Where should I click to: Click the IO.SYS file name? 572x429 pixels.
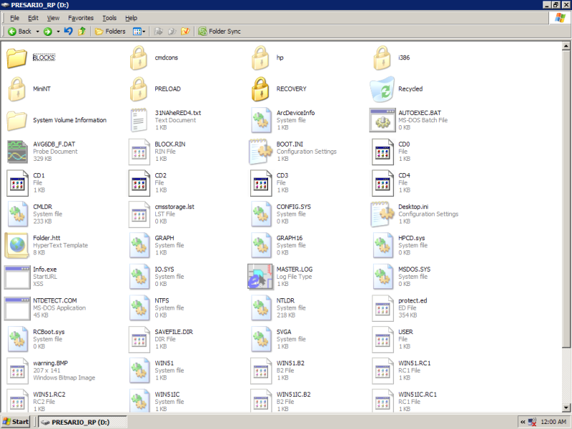coord(164,270)
